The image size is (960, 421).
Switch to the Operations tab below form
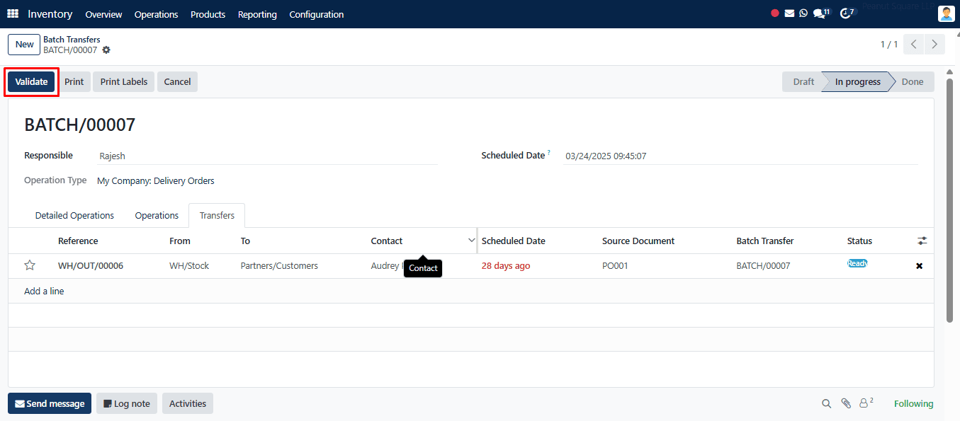[x=157, y=216]
